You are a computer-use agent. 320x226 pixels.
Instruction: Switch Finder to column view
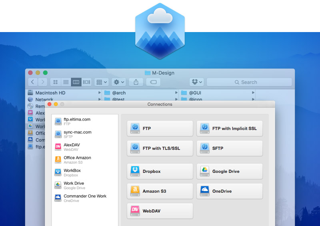click(76, 82)
